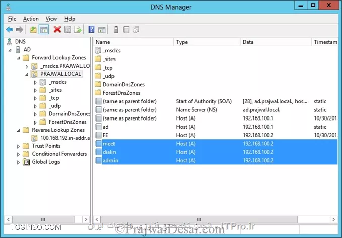Click tree pane scroll right arrow
Image resolution: width=342 pixels, height=238 pixels.
pos(86,219)
